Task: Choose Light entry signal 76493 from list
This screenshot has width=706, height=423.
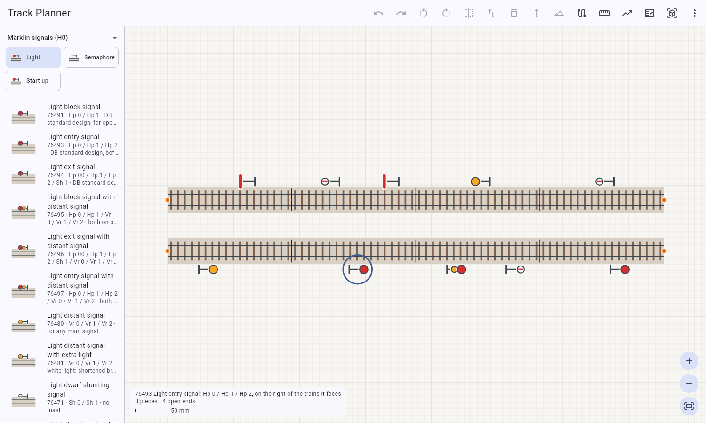Action: pyautogui.click(x=62, y=145)
